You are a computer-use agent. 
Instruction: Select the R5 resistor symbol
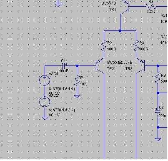click(x=151, y=6)
